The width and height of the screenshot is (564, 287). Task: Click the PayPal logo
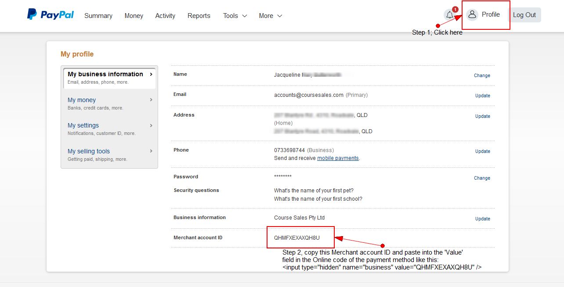51,14
